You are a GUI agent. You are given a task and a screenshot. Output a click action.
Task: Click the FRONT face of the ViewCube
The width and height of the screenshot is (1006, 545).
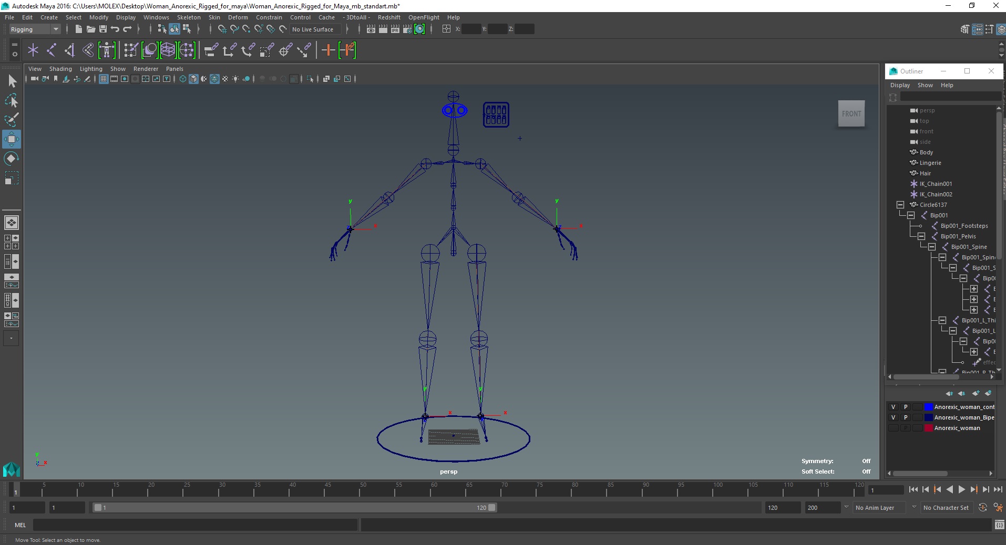(851, 113)
